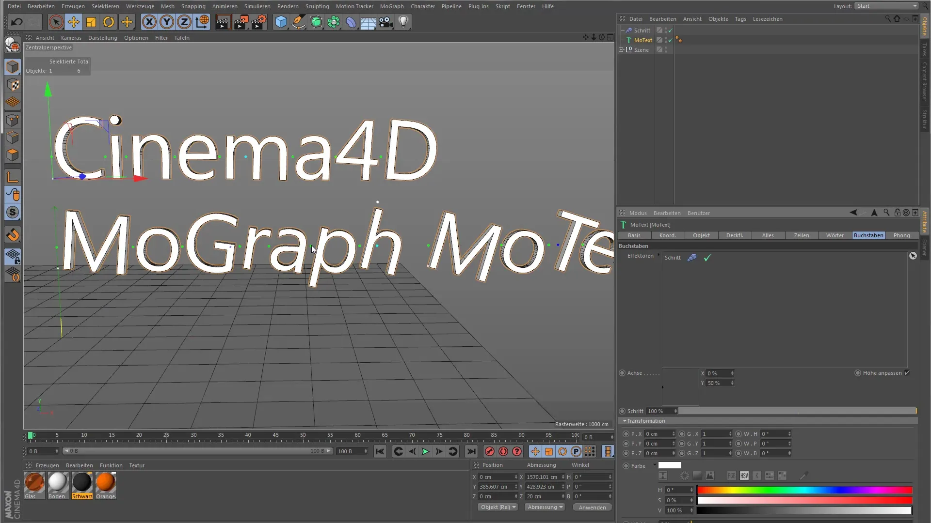Image resolution: width=931 pixels, height=523 pixels.
Task: Switch to Texture mode in left palette
Action: (13, 85)
